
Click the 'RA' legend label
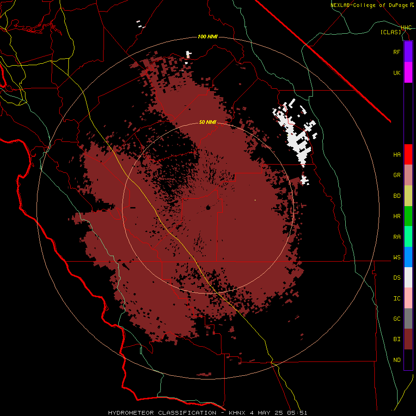[x=397, y=237]
